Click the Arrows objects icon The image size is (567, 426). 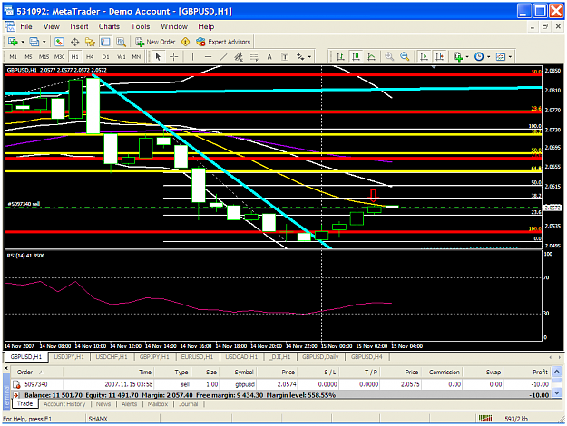(300, 57)
